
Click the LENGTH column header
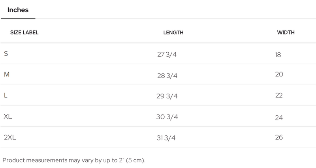click(x=173, y=33)
